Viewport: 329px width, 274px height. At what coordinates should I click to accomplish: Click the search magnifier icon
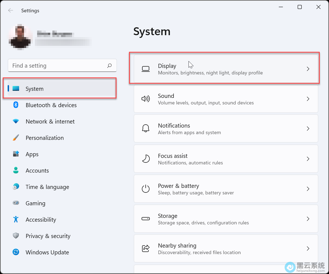click(109, 66)
